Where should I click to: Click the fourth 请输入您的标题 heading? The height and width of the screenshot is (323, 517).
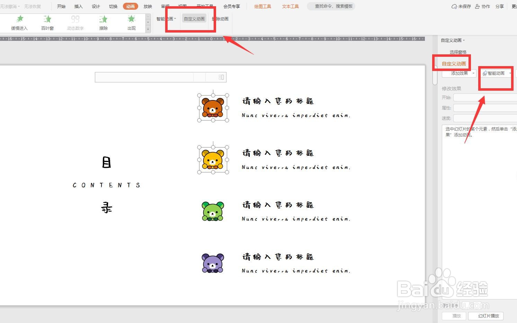[x=278, y=257]
